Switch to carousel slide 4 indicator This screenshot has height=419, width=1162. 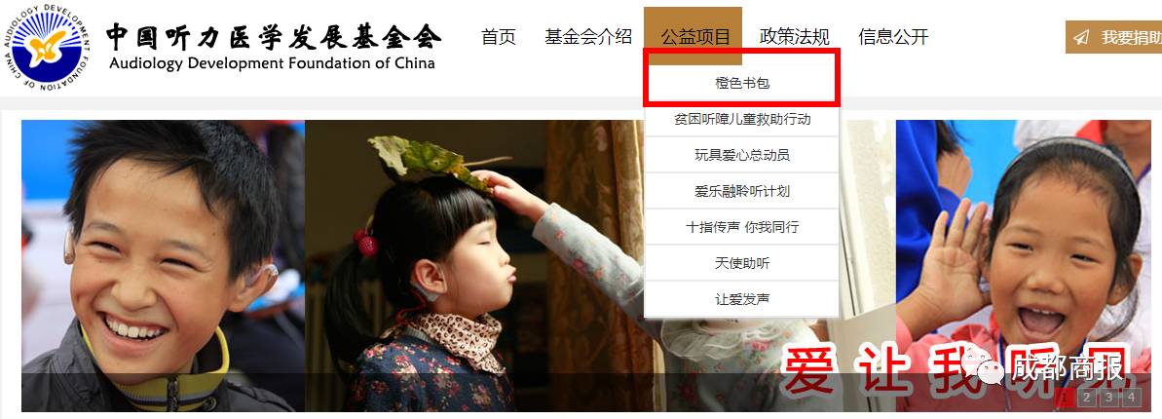1130,398
